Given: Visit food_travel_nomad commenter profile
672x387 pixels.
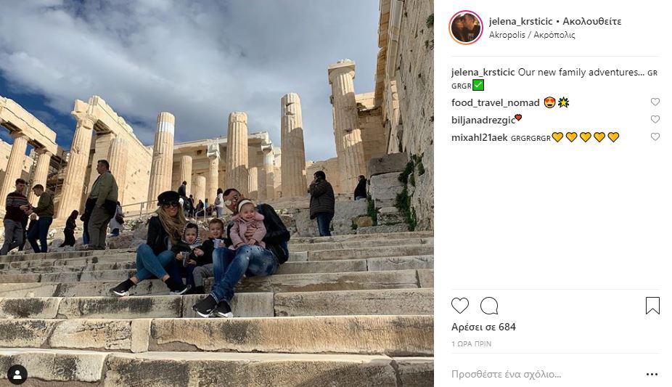Looking at the screenshot, I should tap(496, 103).
